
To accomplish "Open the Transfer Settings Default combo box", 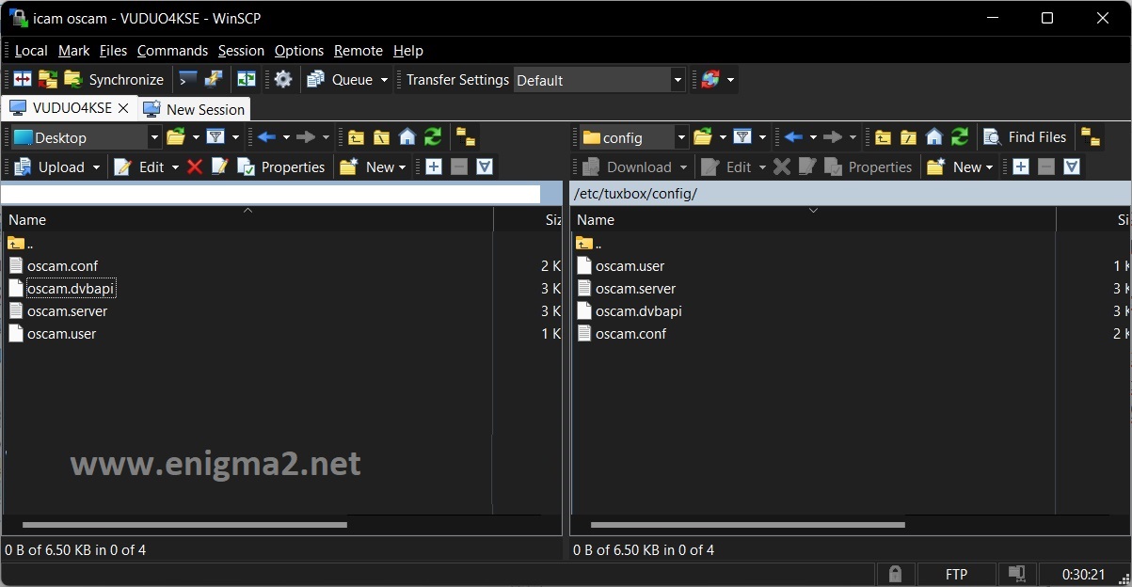I will pyautogui.click(x=598, y=80).
